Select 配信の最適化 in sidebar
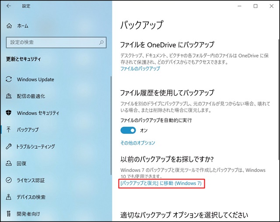Image resolution: width=280 pixels, height=222 pixels. (x=31, y=96)
